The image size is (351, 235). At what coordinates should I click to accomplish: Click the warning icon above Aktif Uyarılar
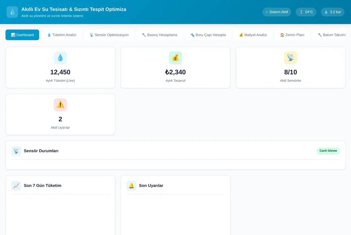coord(60,105)
